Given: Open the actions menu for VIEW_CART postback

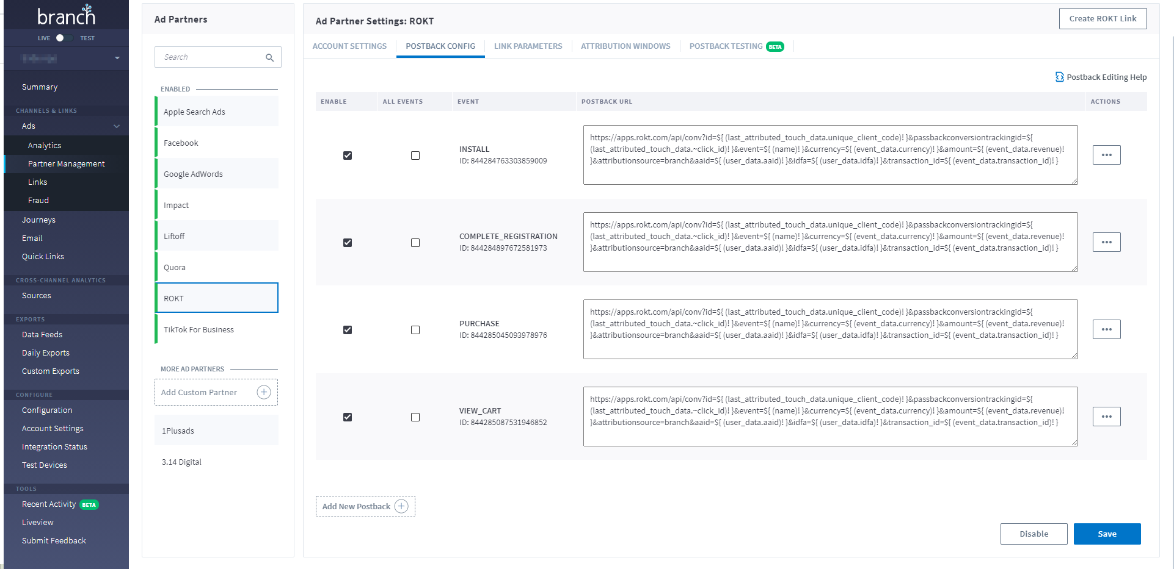Looking at the screenshot, I should 1106,417.
